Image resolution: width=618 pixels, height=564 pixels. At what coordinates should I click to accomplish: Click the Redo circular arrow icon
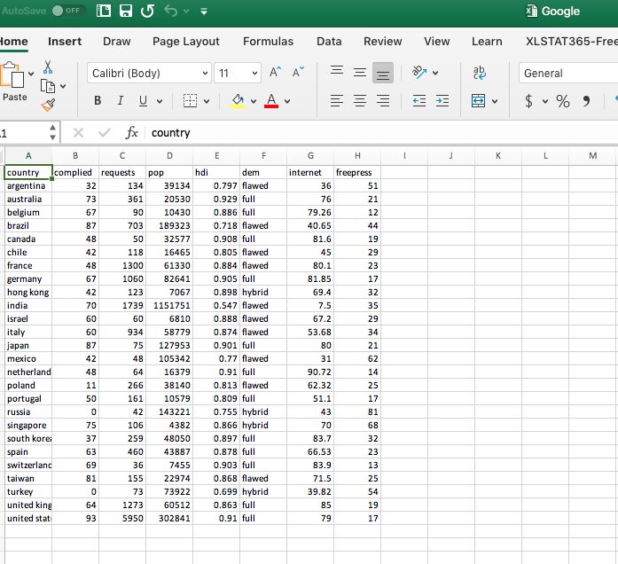click(x=148, y=11)
